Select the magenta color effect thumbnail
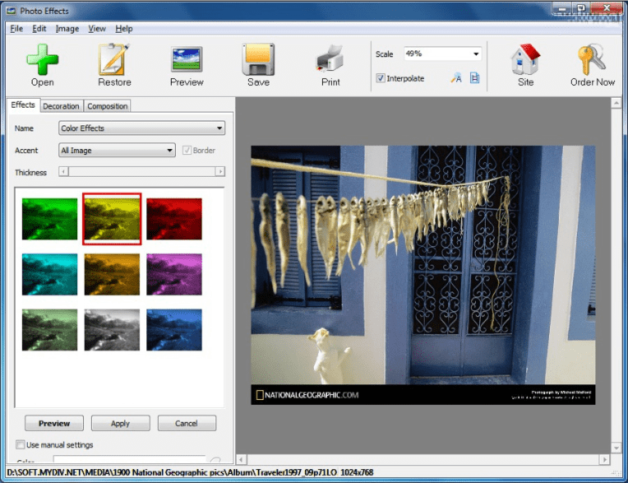 [x=173, y=274]
